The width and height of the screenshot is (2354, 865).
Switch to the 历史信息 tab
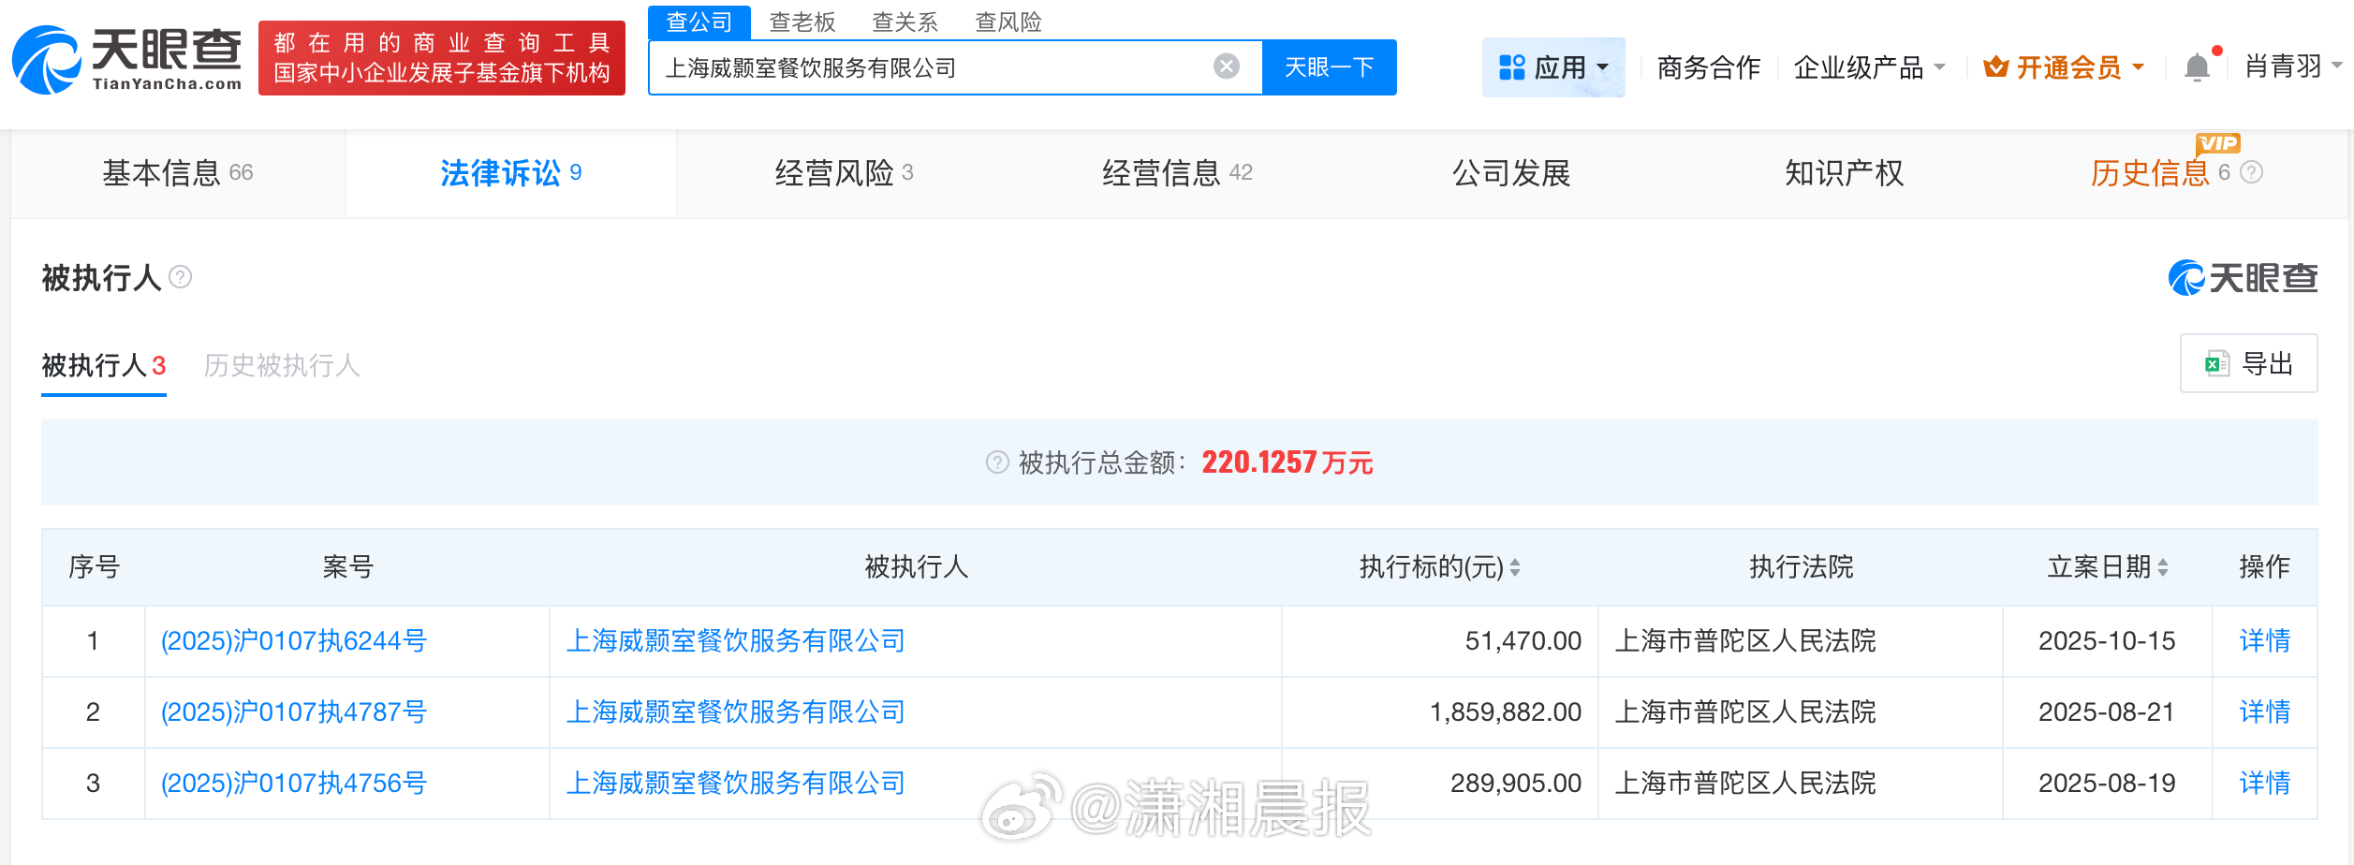tap(2150, 173)
